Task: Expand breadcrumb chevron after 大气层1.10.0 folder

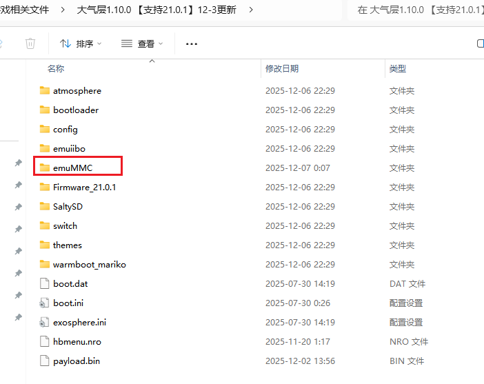Action: click(250, 10)
